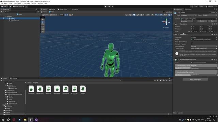Open Transform component help icon
Screen dimensions: 218x122
pyautogui.click(x=212, y=24)
